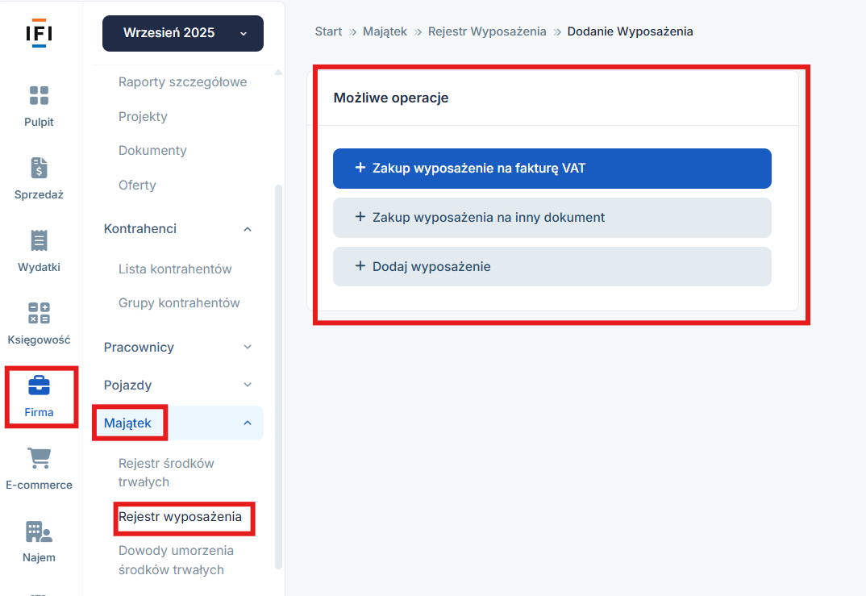Viewport: 866px width, 596px height.
Task: Open the Pulpit dashboard icon
Action: pos(39,96)
